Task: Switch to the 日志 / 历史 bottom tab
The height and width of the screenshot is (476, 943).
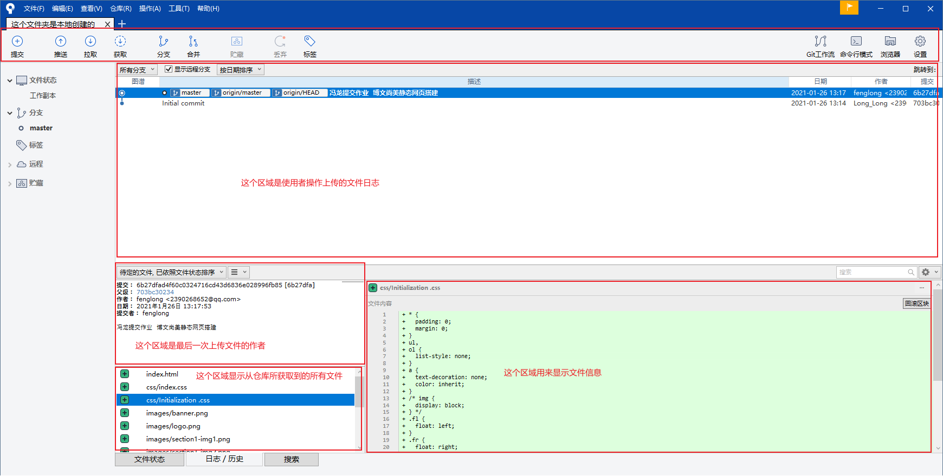Action: 224,459
